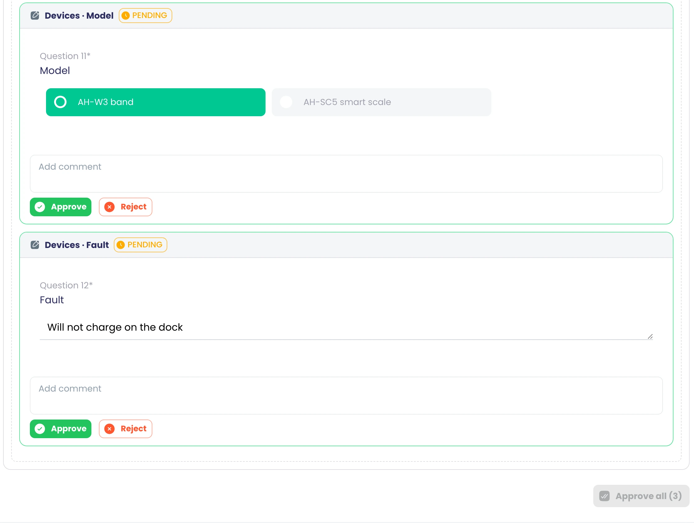Select the AH-W3 band radio option
Viewport: 694px width, 523px height.
[x=155, y=102]
